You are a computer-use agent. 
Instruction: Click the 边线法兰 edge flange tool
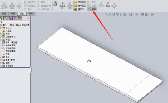(30, 2)
